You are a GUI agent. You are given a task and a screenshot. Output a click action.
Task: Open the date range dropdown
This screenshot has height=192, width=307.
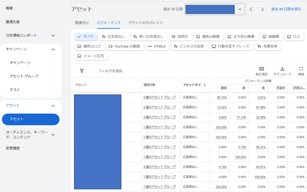click(240, 9)
